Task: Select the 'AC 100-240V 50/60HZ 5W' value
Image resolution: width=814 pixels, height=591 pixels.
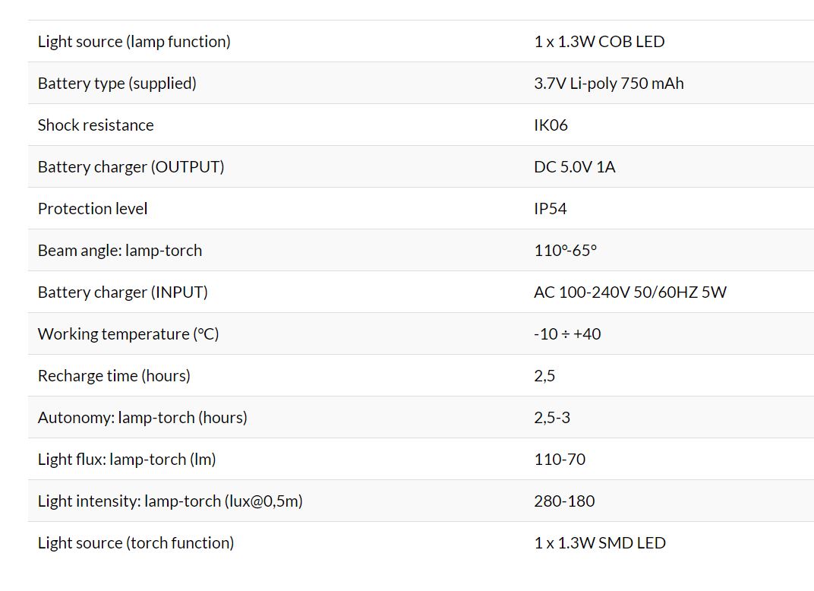Action: click(630, 292)
